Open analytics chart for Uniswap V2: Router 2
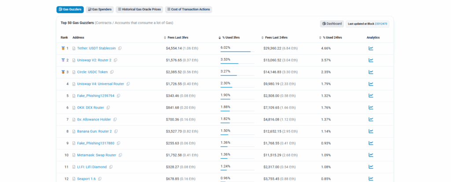The image size is (451, 182). click(371, 60)
